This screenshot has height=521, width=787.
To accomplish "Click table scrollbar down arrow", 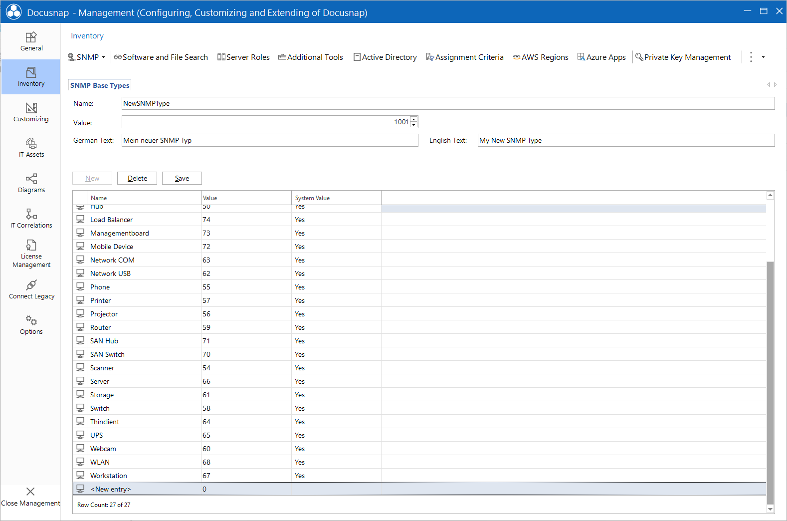I will (770, 509).
